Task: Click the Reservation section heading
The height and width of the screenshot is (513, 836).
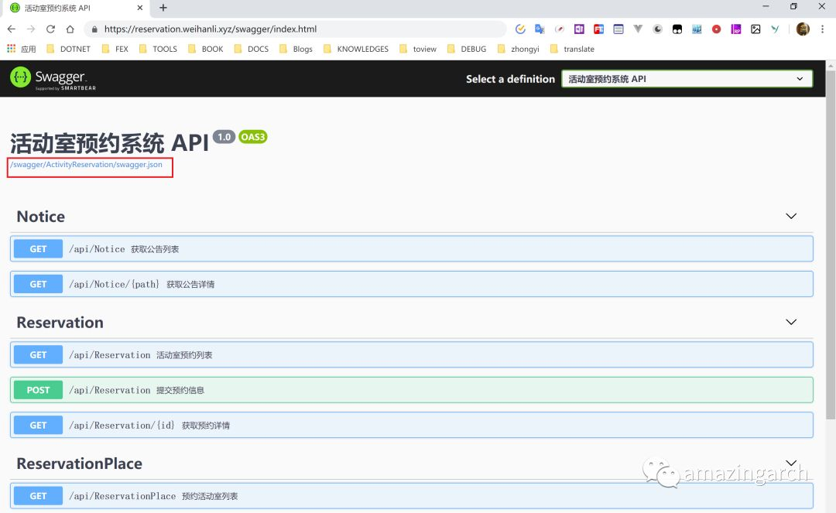Action: (x=60, y=323)
